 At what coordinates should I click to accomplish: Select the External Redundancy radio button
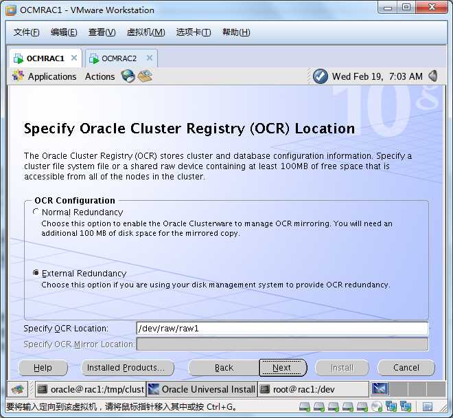pyautogui.click(x=36, y=273)
